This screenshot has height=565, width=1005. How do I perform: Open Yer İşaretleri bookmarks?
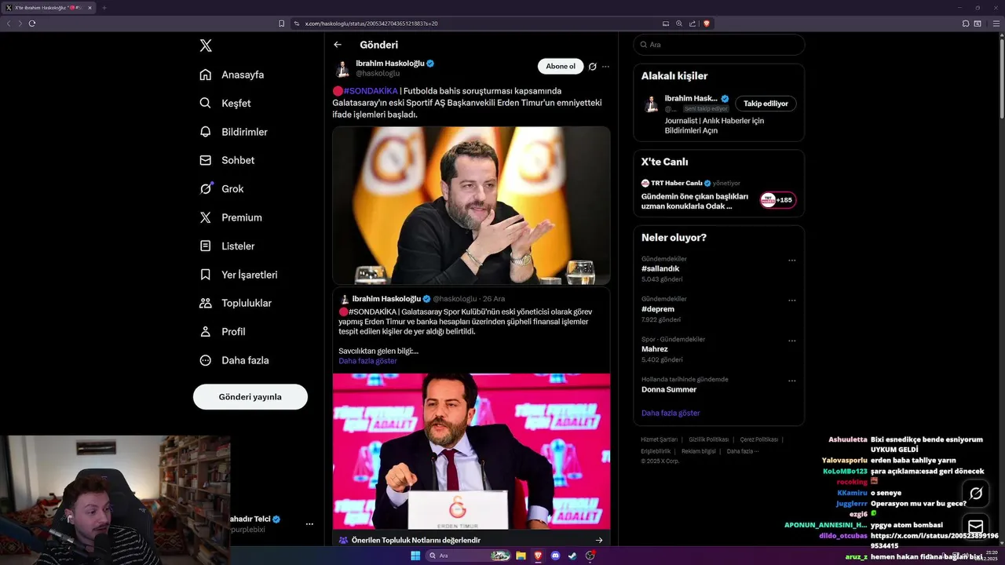coord(239,275)
